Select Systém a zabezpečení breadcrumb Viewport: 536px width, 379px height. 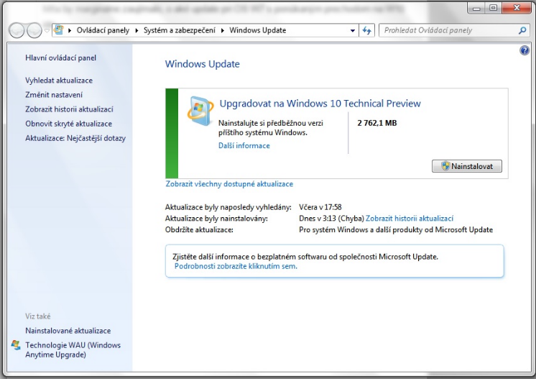click(x=180, y=30)
